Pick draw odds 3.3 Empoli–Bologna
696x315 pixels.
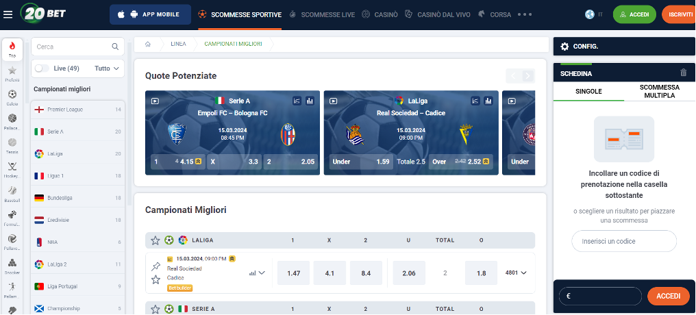point(234,162)
